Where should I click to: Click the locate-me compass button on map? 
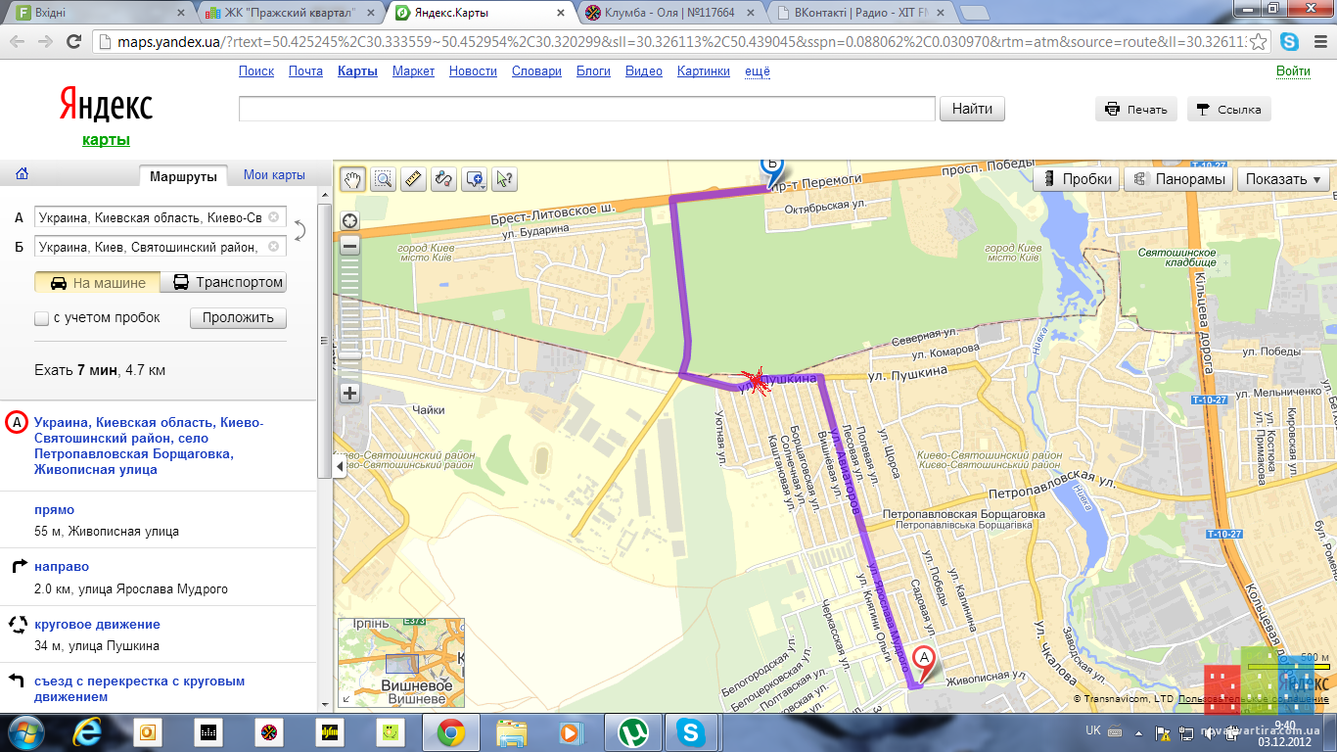click(x=349, y=221)
